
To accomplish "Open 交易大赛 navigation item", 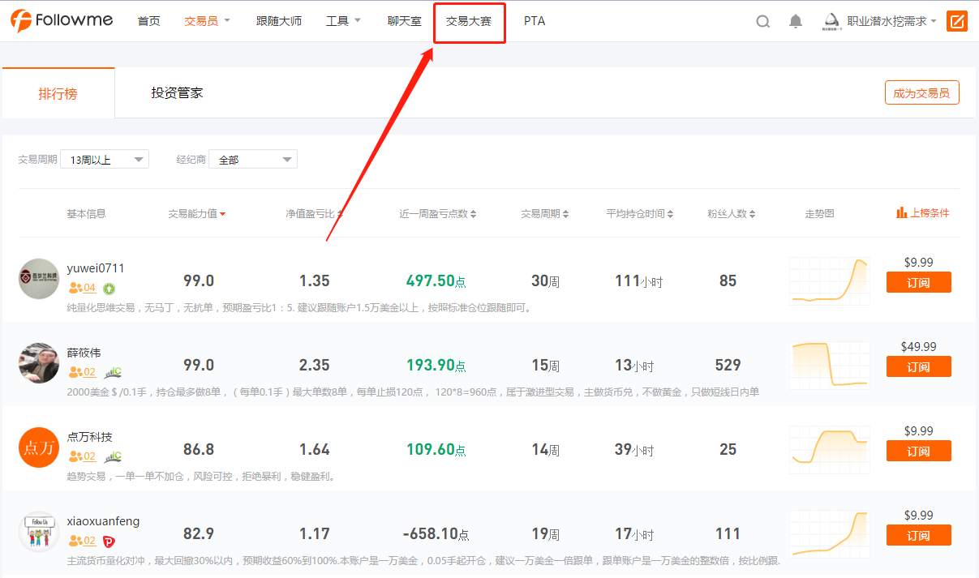I will click(469, 21).
